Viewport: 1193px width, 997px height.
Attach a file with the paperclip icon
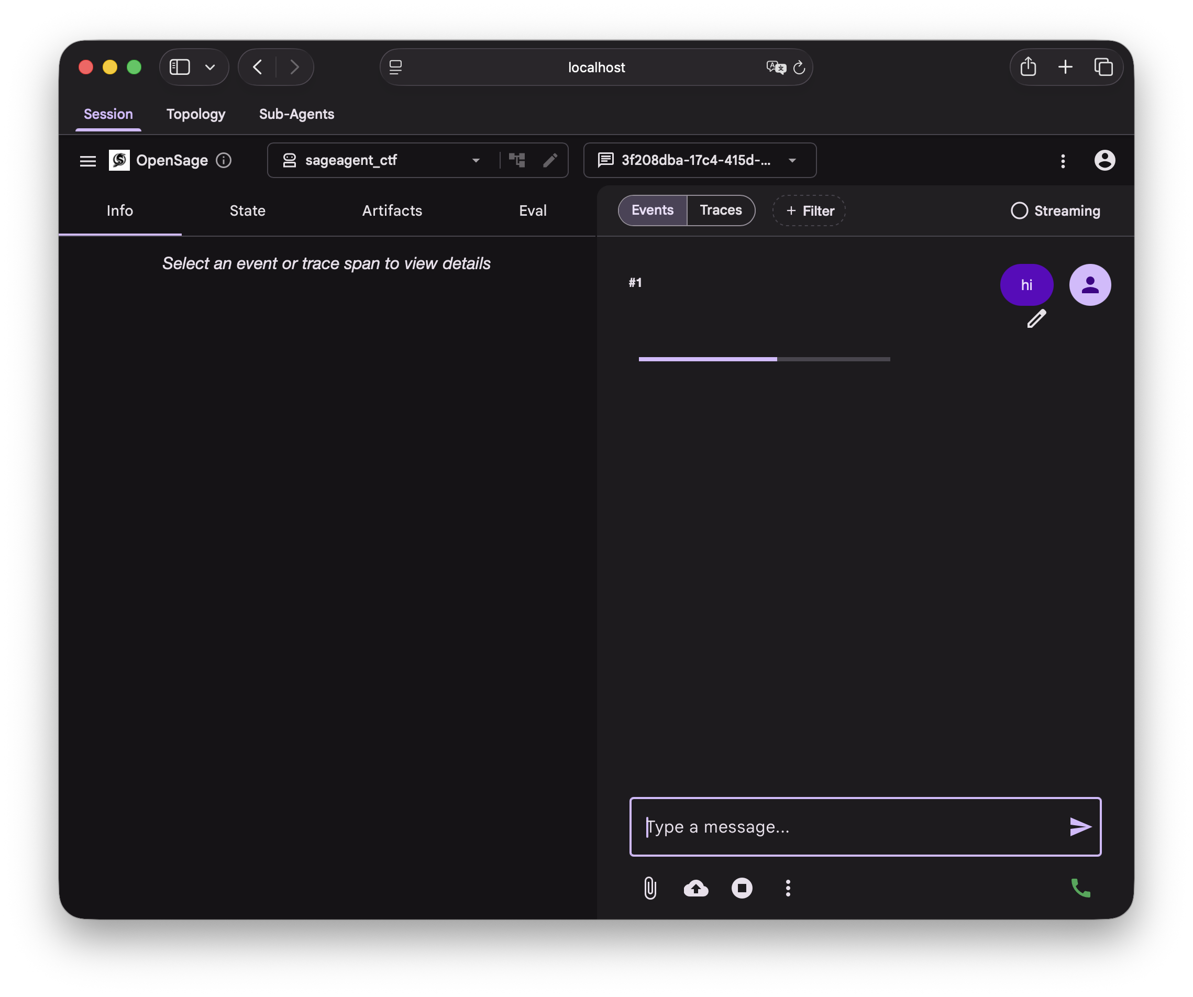(x=650, y=889)
